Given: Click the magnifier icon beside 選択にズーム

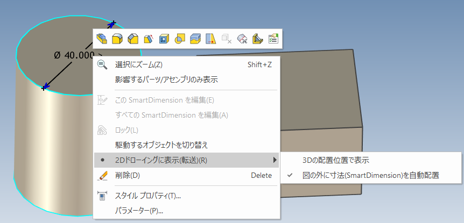Looking at the screenshot, I should pyautogui.click(x=102, y=64).
